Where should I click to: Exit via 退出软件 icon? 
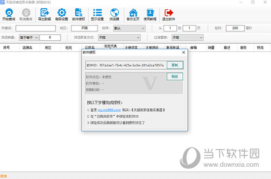[169, 14]
